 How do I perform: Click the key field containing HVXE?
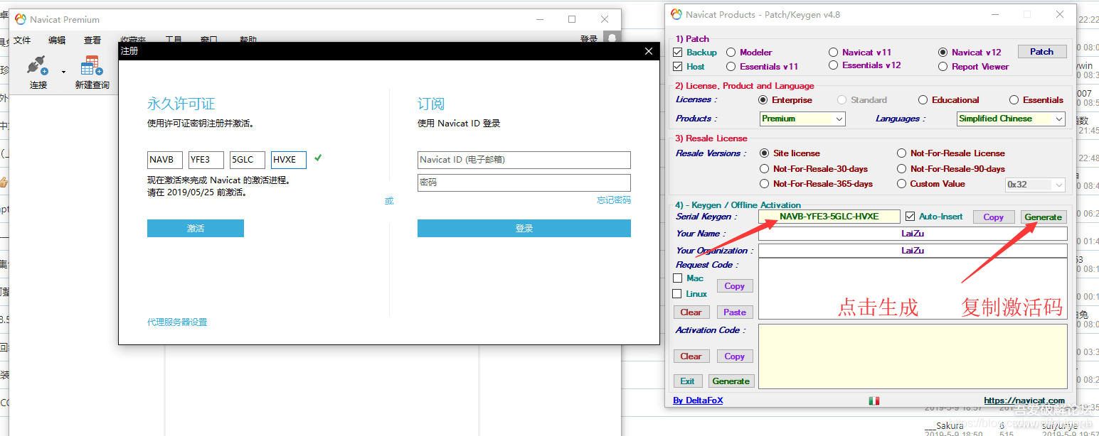tap(289, 160)
